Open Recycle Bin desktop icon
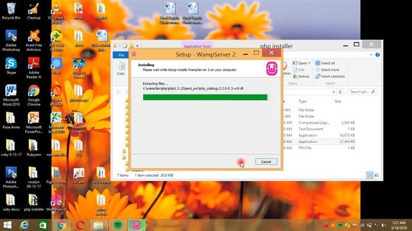This screenshot has width=412, height=231. click(11, 11)
